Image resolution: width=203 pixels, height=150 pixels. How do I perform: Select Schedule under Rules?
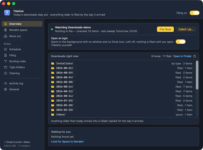pos(22,49)
